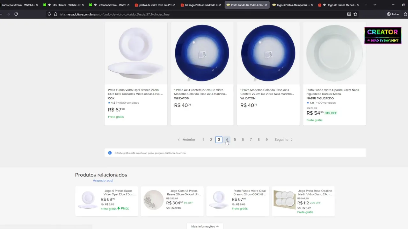This screenshot has height=229, width=408.
Task: Go to next page with Seguinte
Action: pyautogui.click(x=283, y=140)
